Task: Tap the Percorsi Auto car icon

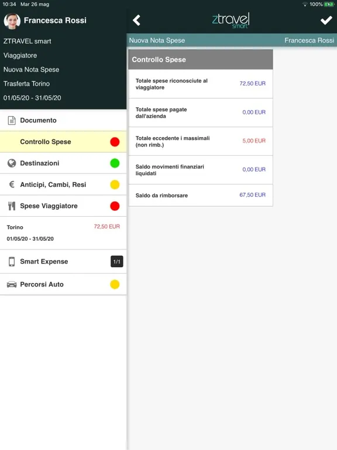Action: [12, 284]
